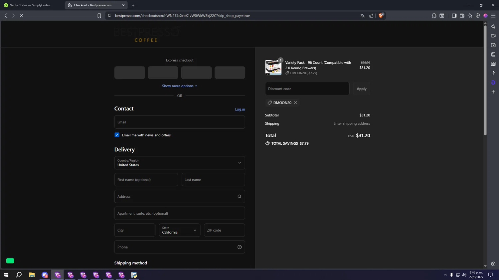Open the notification center icon

[x=490, y=275]
